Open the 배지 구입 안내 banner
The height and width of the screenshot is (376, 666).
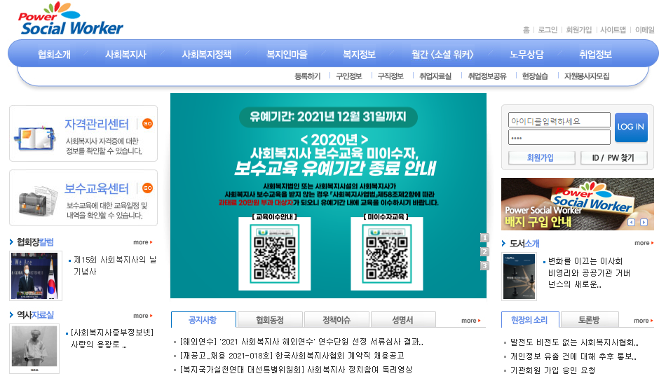577,204
